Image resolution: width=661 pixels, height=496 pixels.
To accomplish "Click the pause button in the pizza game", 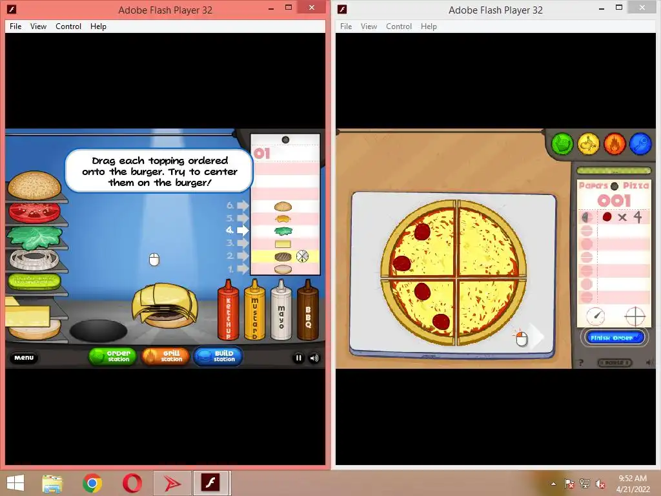I will point(615,363).
